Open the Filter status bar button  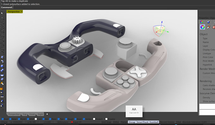pyautogui.click(x=178, y=122)
